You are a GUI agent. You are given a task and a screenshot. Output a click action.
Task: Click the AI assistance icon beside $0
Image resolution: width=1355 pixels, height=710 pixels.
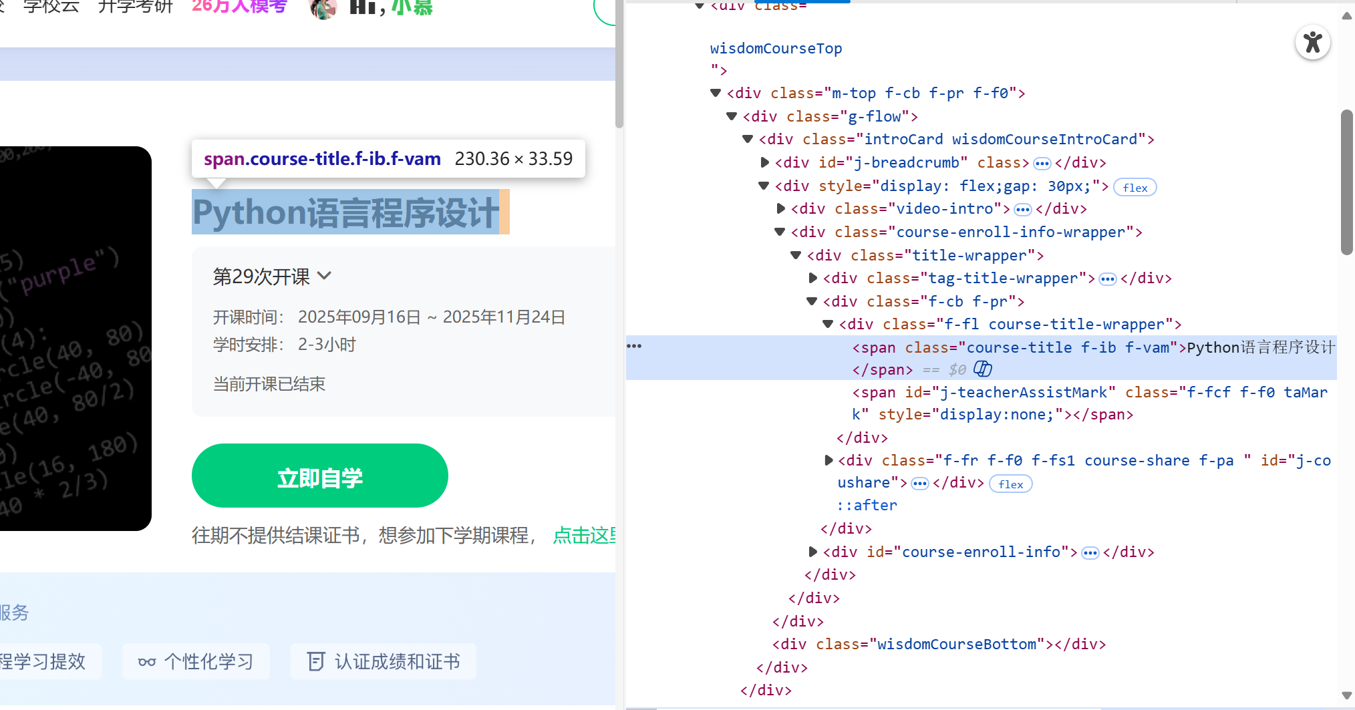point(983,369)
